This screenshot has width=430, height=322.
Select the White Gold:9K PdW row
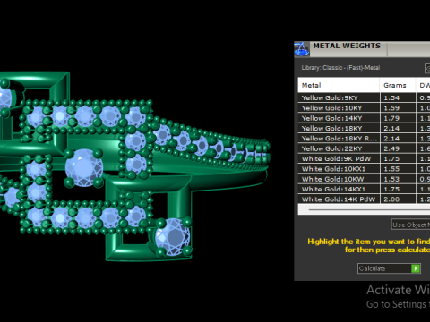(x=364, y=158)
